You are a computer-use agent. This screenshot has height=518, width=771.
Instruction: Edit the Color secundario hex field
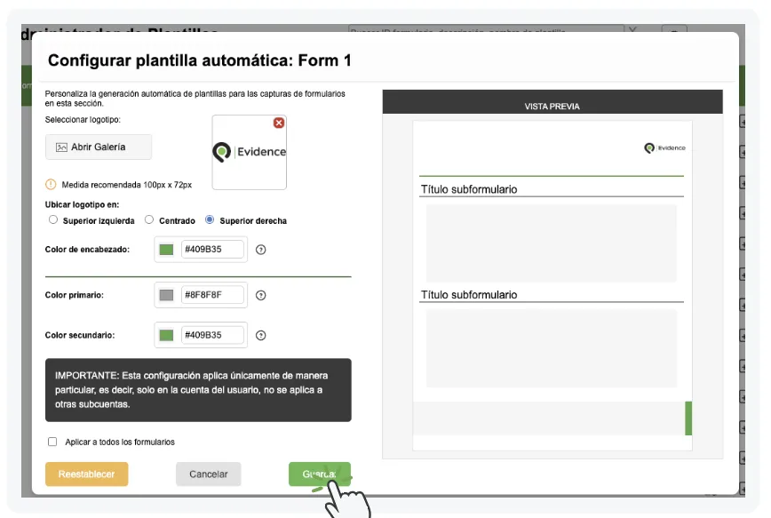[x=212, y=336]
